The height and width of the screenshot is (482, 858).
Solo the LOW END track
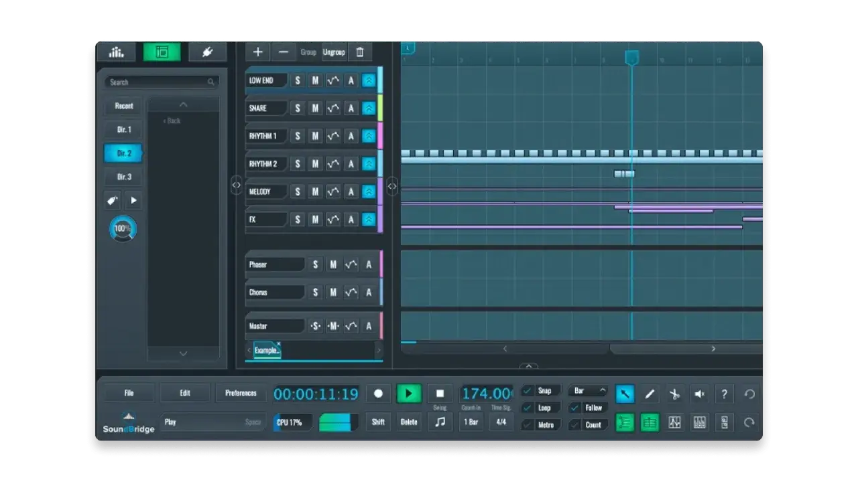298,80
